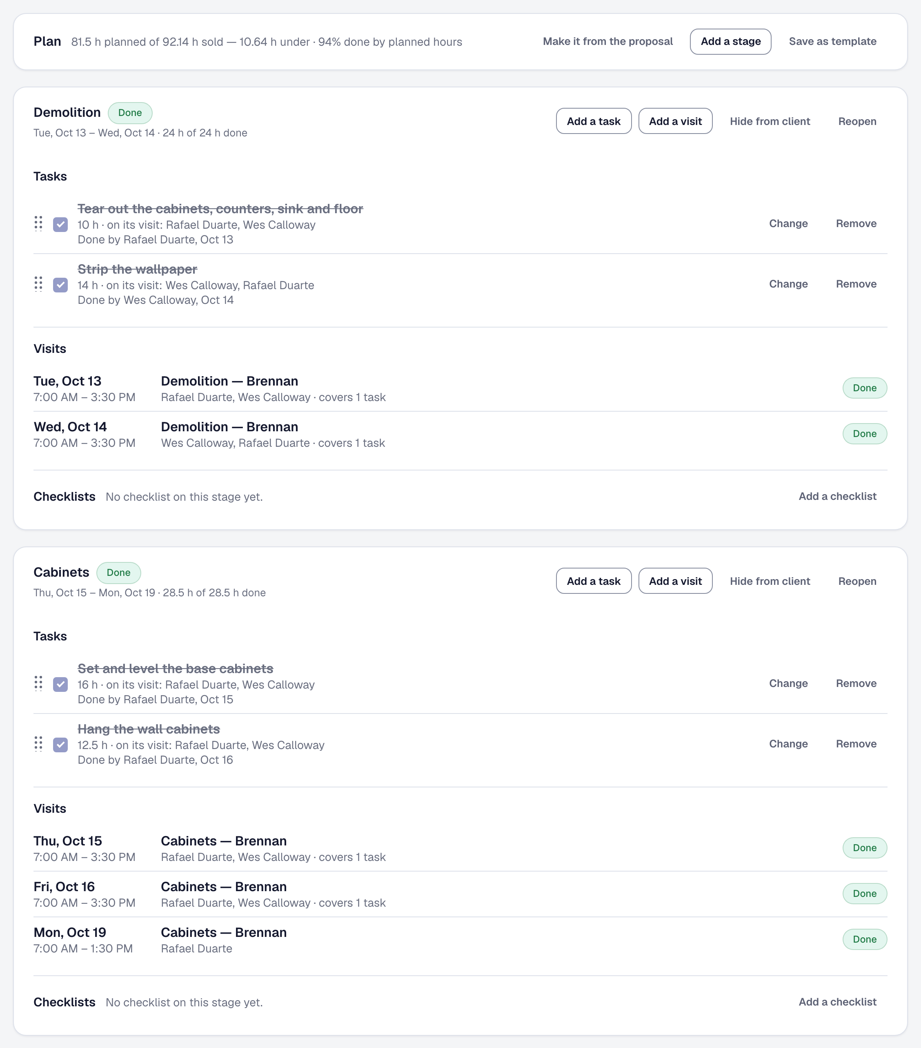Viewport: 921px width, 1048px height.
Task: Open the Wed, Oct 14 Demolition visit
Action: pos(460,434)
